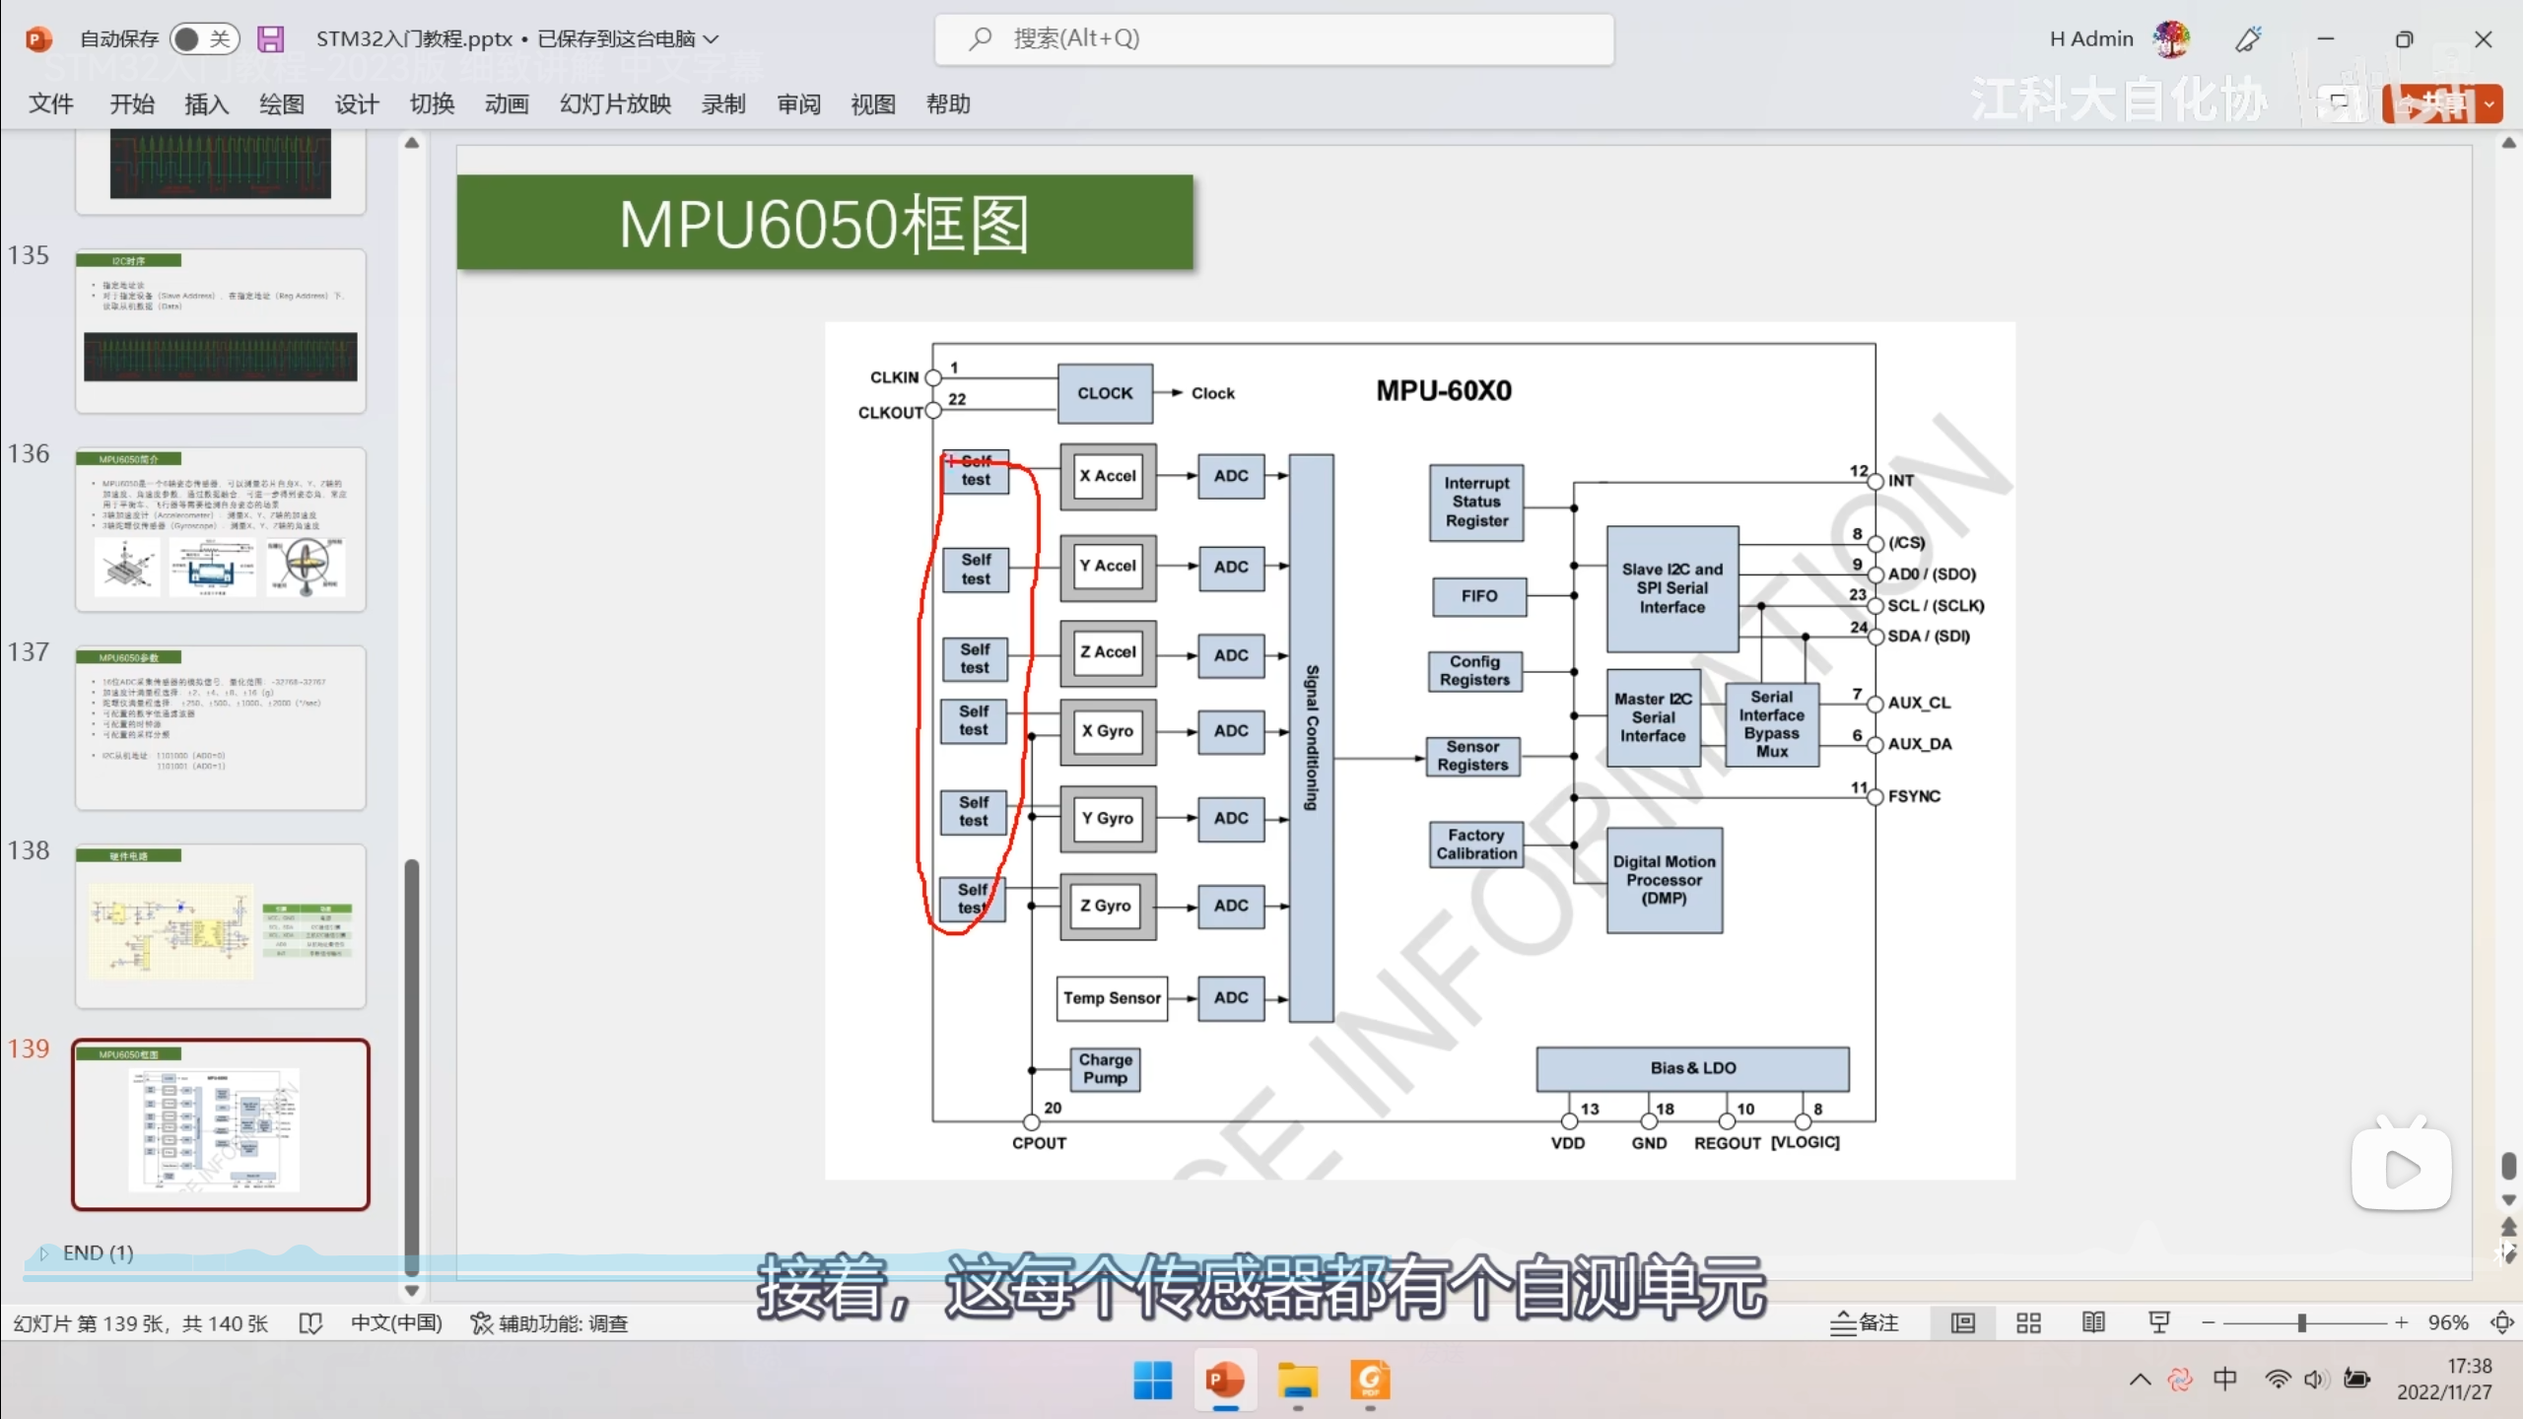Open the pen drawing mode icon

click(x=2248, y=39)
